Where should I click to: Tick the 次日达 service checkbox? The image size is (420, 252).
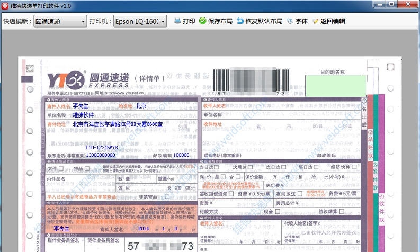point(284,167)
